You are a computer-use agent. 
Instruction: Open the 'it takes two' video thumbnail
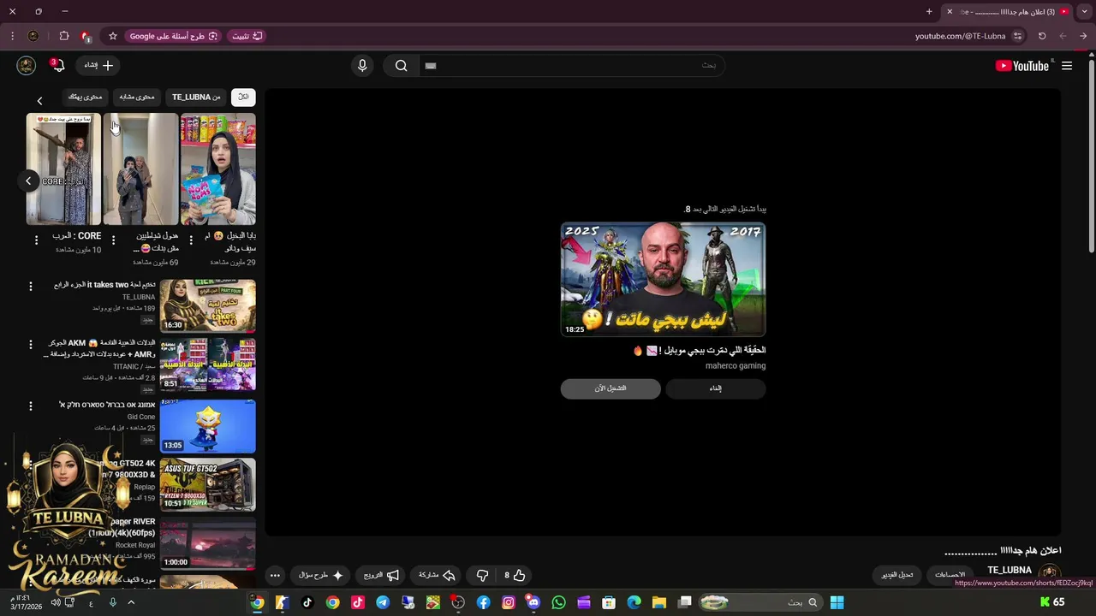click(207, 305)
